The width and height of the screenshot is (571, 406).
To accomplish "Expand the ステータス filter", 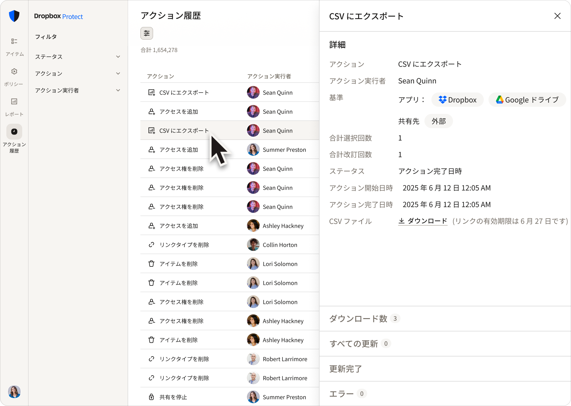I will click(x=78, y=57).
